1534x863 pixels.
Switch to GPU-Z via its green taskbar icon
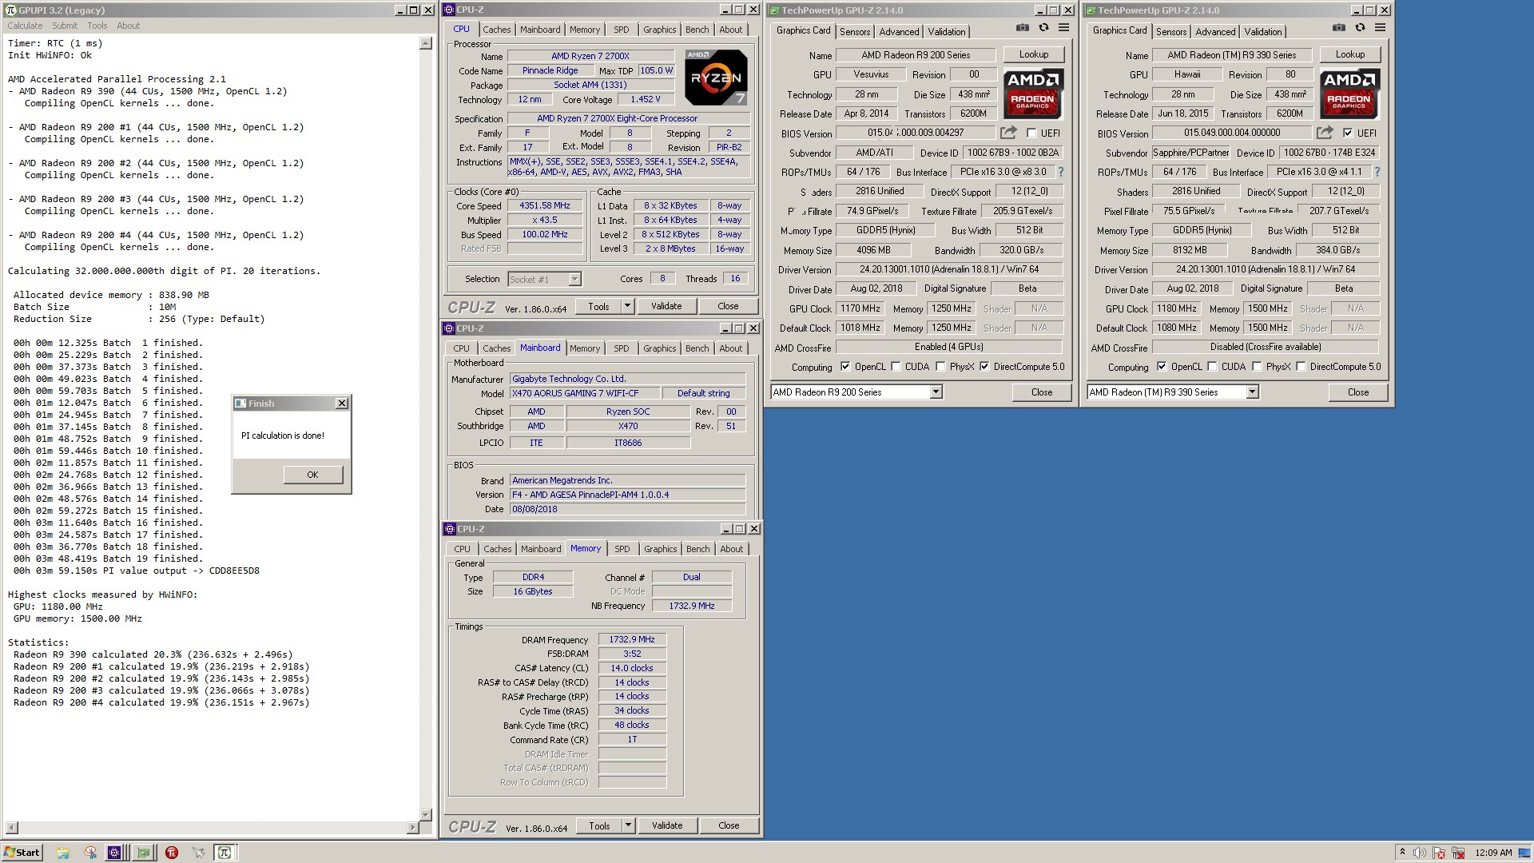coord(143,853)
